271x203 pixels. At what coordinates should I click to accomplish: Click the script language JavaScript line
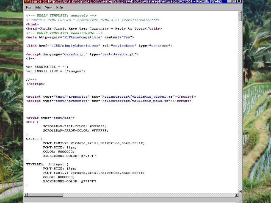(82, 54)
